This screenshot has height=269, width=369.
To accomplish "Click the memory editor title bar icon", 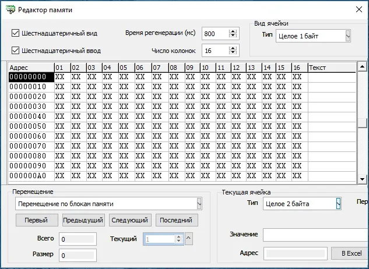I will point(10,10).
